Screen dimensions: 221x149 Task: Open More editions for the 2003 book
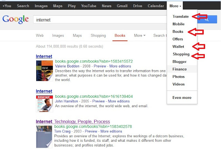pyautogui.click(x=111, y=131)
